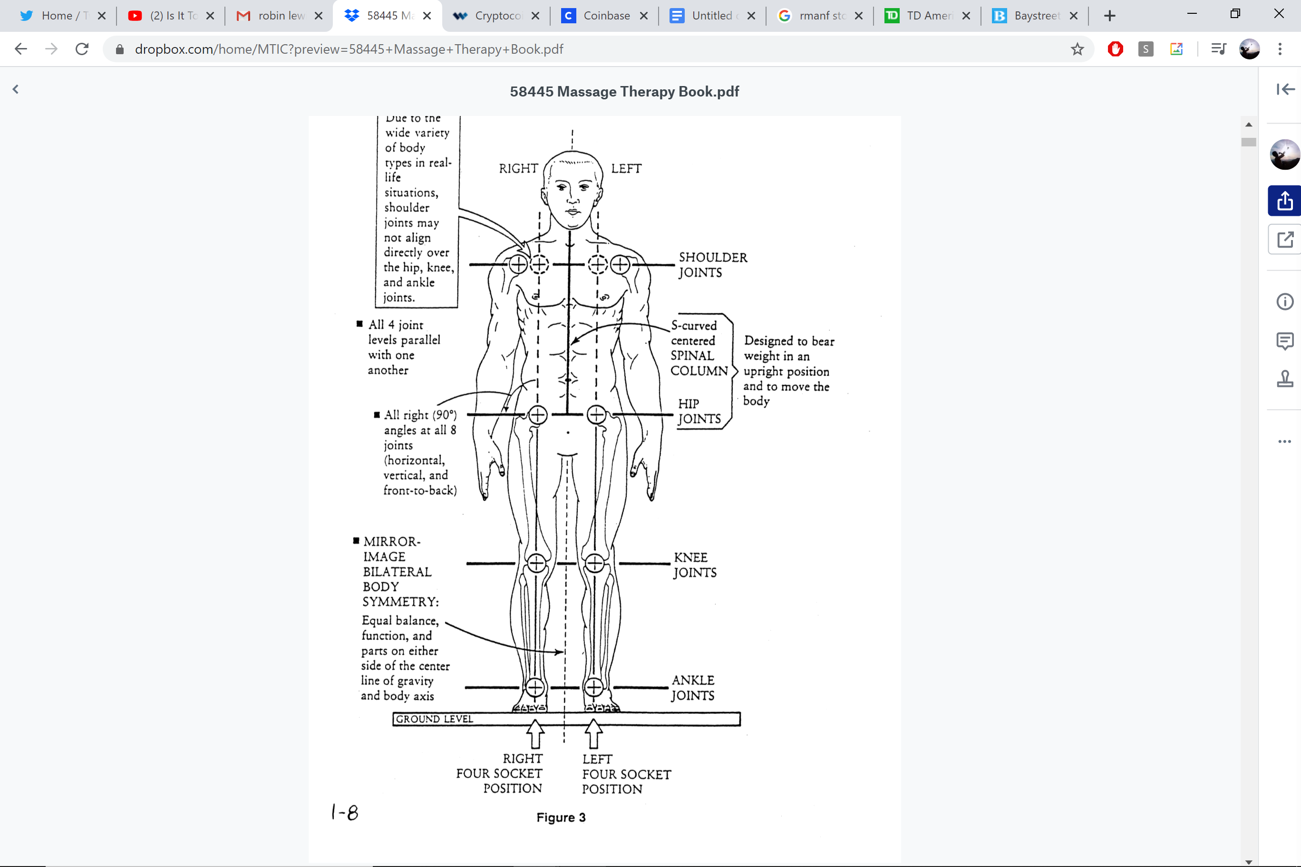Click the Chrome profile avatar
The height and width of the screenshot is (867, 1301).
point(1250,48)
